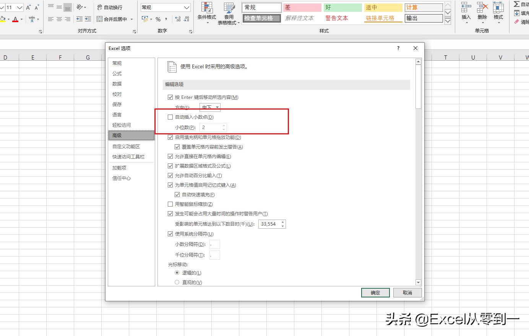Image resolution: width=529 pixels, height=336 pixels.
Task: Expand merge and center dropdown arrow
Action: (x=132, y=19)
